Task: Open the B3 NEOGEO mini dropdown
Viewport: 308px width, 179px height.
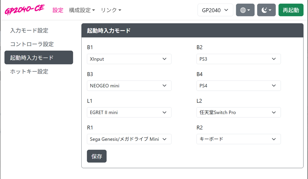Action: coord(129,86)
